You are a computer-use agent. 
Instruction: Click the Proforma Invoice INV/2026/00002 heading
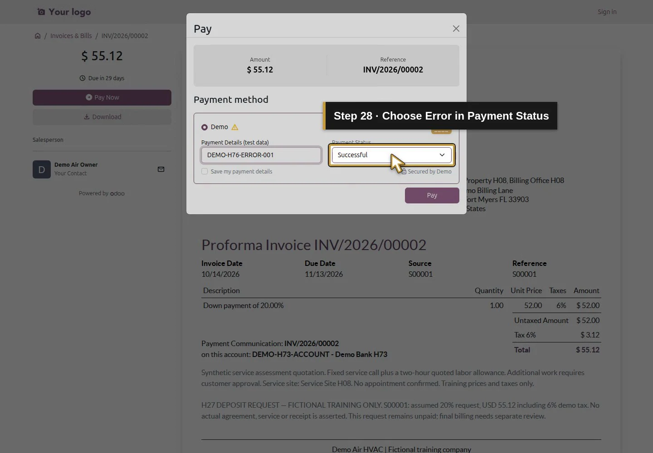314,245
